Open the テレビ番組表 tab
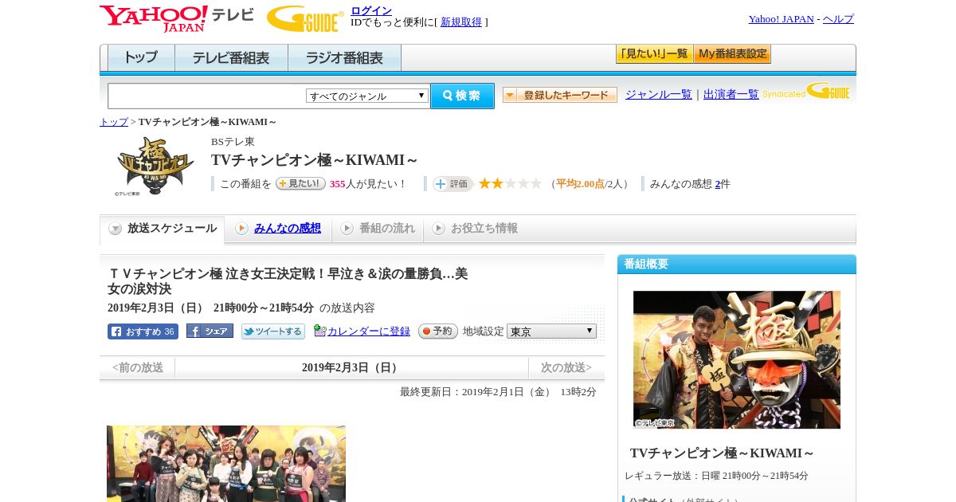Screen dimensions: 956x502 pyautogui.click(x=231, y=58)
